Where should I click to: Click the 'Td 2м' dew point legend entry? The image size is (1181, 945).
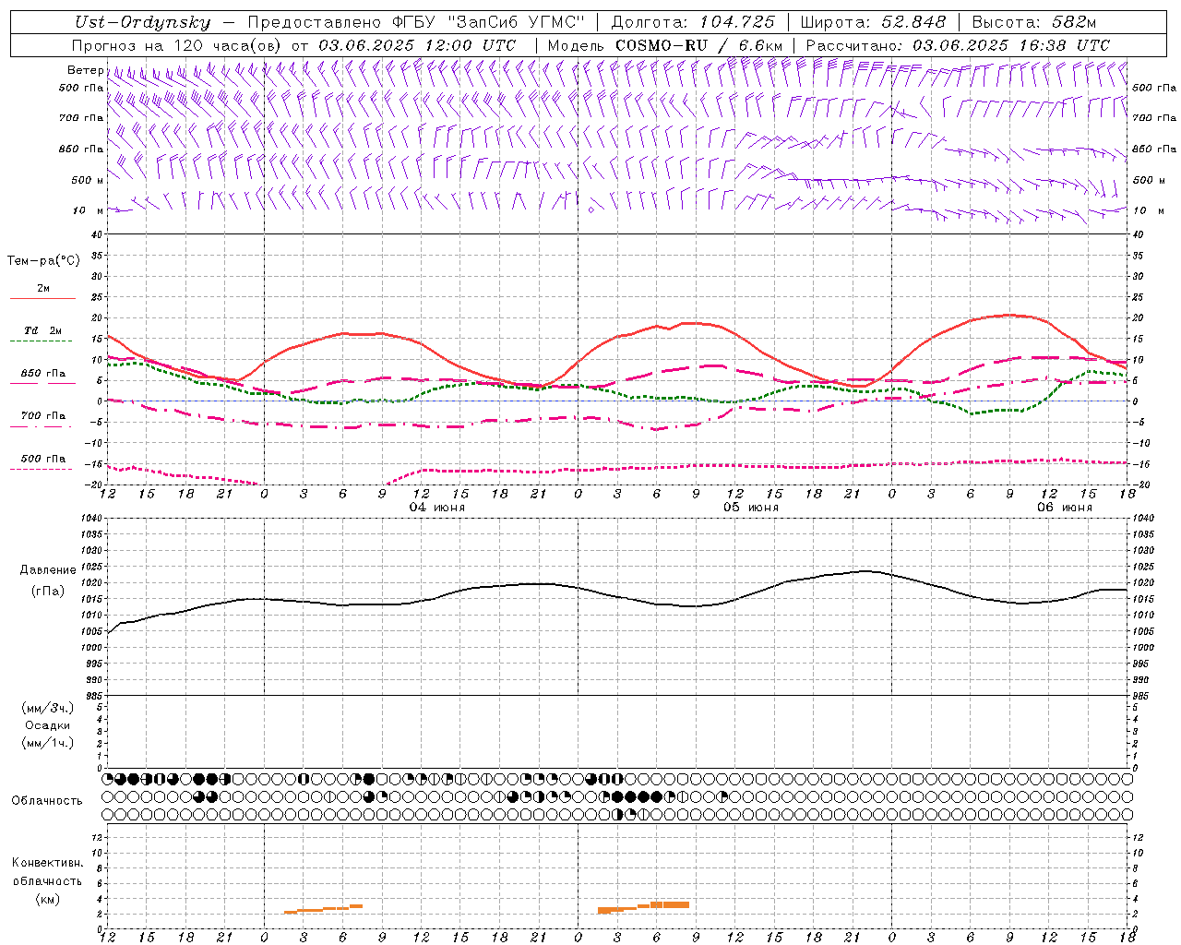tap(42, 336)
